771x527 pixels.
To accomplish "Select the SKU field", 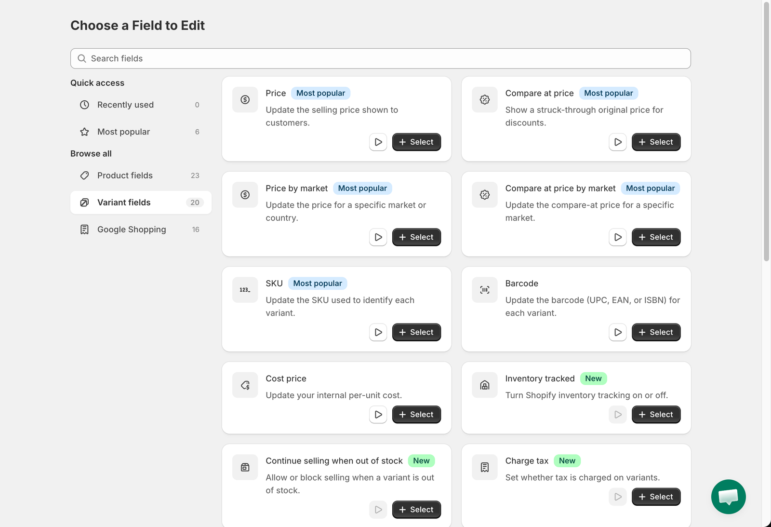I will 416,332.
